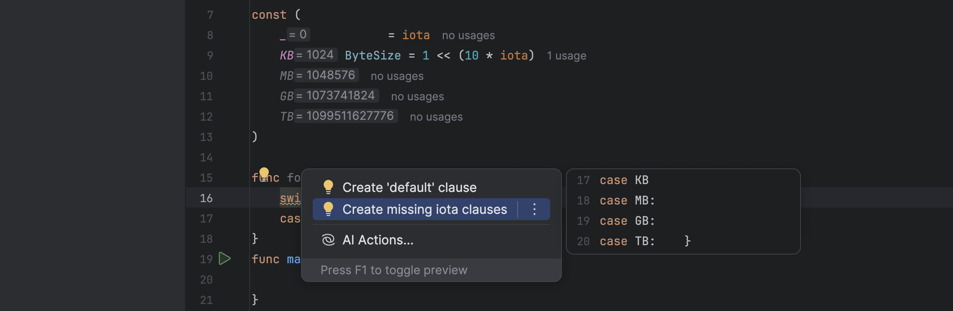Click the bulb icon beside 'Create missing iota clauses'

[328, 209]
